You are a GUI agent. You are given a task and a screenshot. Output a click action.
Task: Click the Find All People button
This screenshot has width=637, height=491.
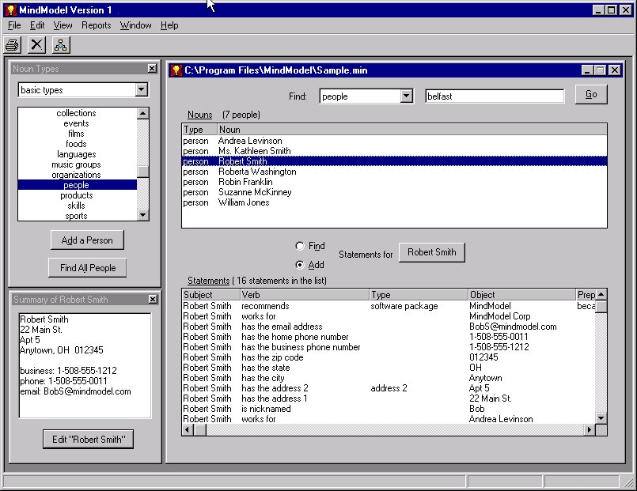click(x=87, y=268)
